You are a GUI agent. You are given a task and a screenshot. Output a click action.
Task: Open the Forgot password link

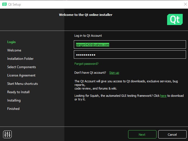86,64
